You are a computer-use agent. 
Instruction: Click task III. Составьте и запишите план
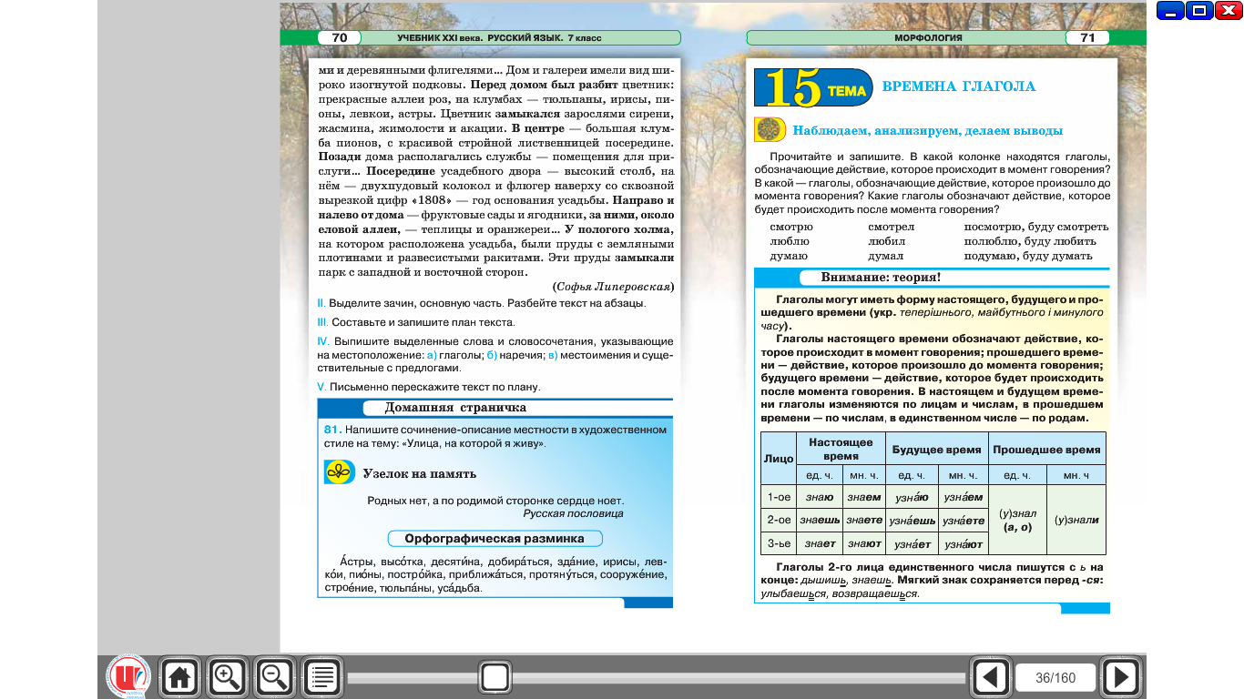(x=415, y=322)
